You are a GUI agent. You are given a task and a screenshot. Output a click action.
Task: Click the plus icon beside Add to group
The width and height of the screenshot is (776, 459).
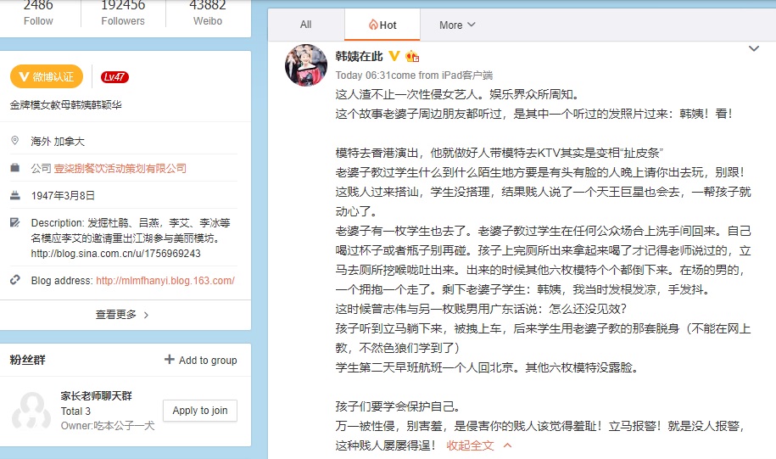tap(170, 360)
